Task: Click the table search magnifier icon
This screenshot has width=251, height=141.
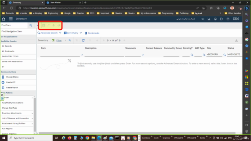Action: click(70, 40)
